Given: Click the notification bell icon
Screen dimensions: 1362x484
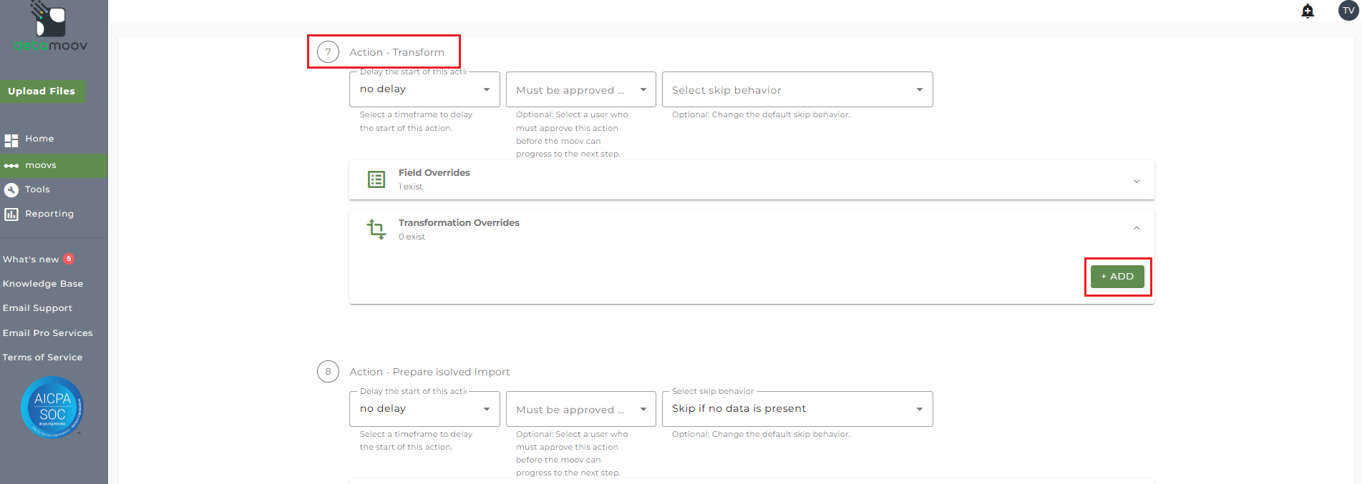Looking at the screenshot, I should pyautogui.click(x=1307, y=11).
